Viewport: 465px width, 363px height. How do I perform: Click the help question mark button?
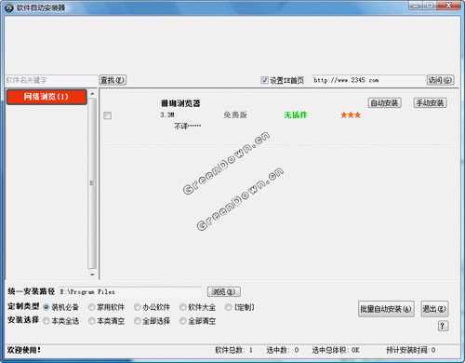[443, 326]
